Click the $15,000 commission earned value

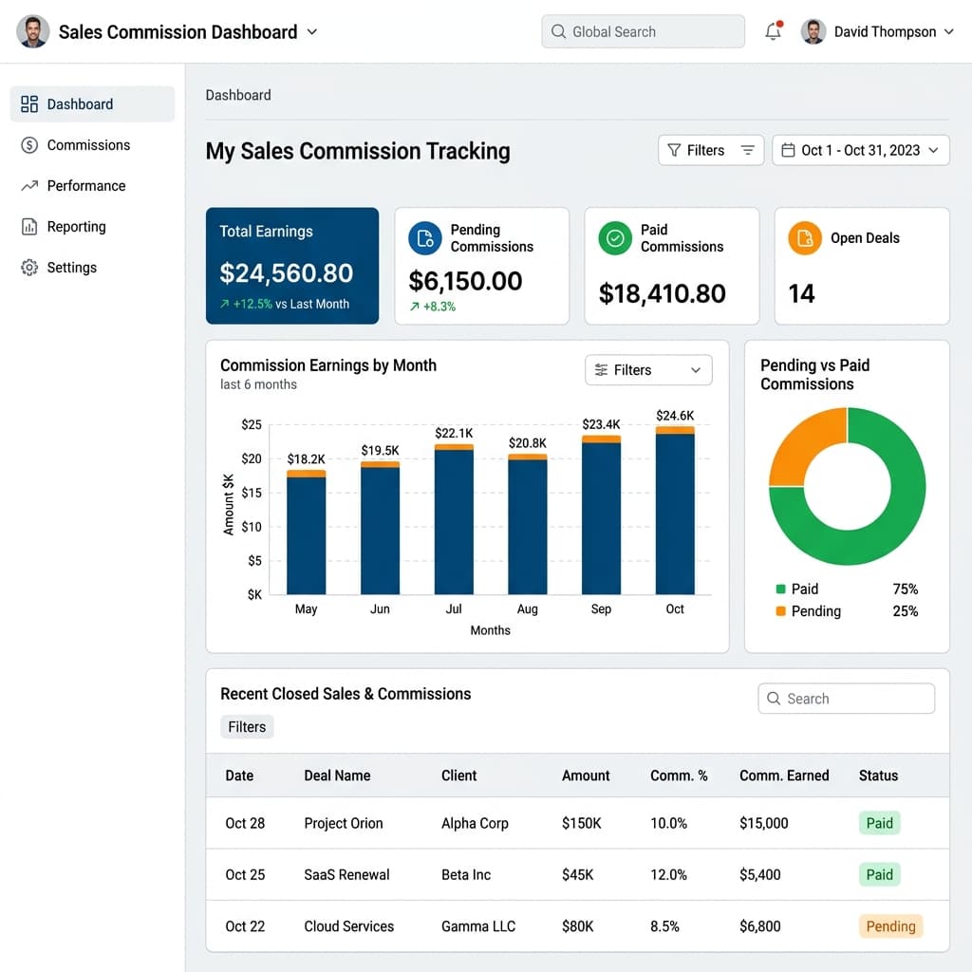point(764,823)
